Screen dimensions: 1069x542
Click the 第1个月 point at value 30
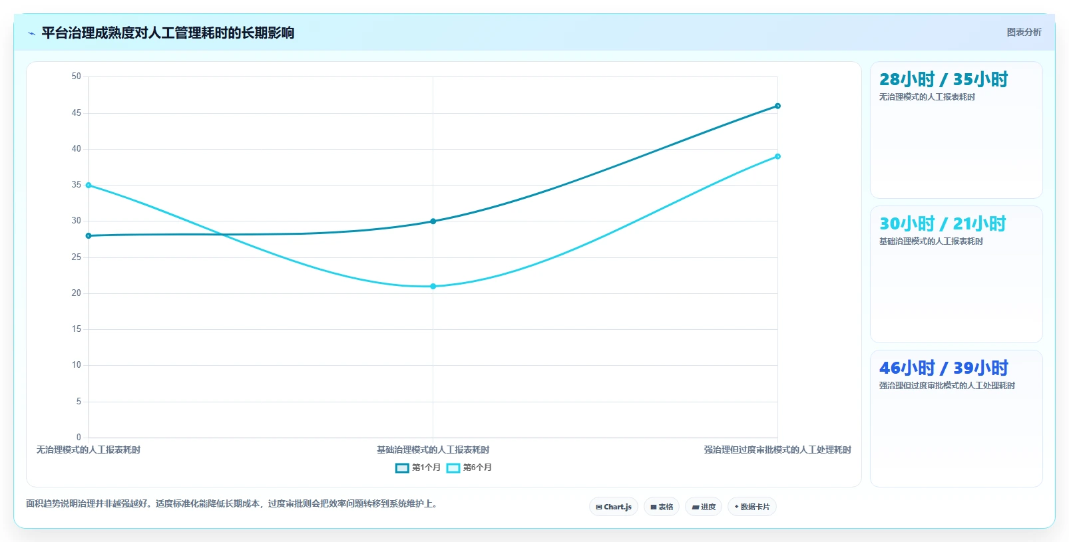click(x=433, y=221)
